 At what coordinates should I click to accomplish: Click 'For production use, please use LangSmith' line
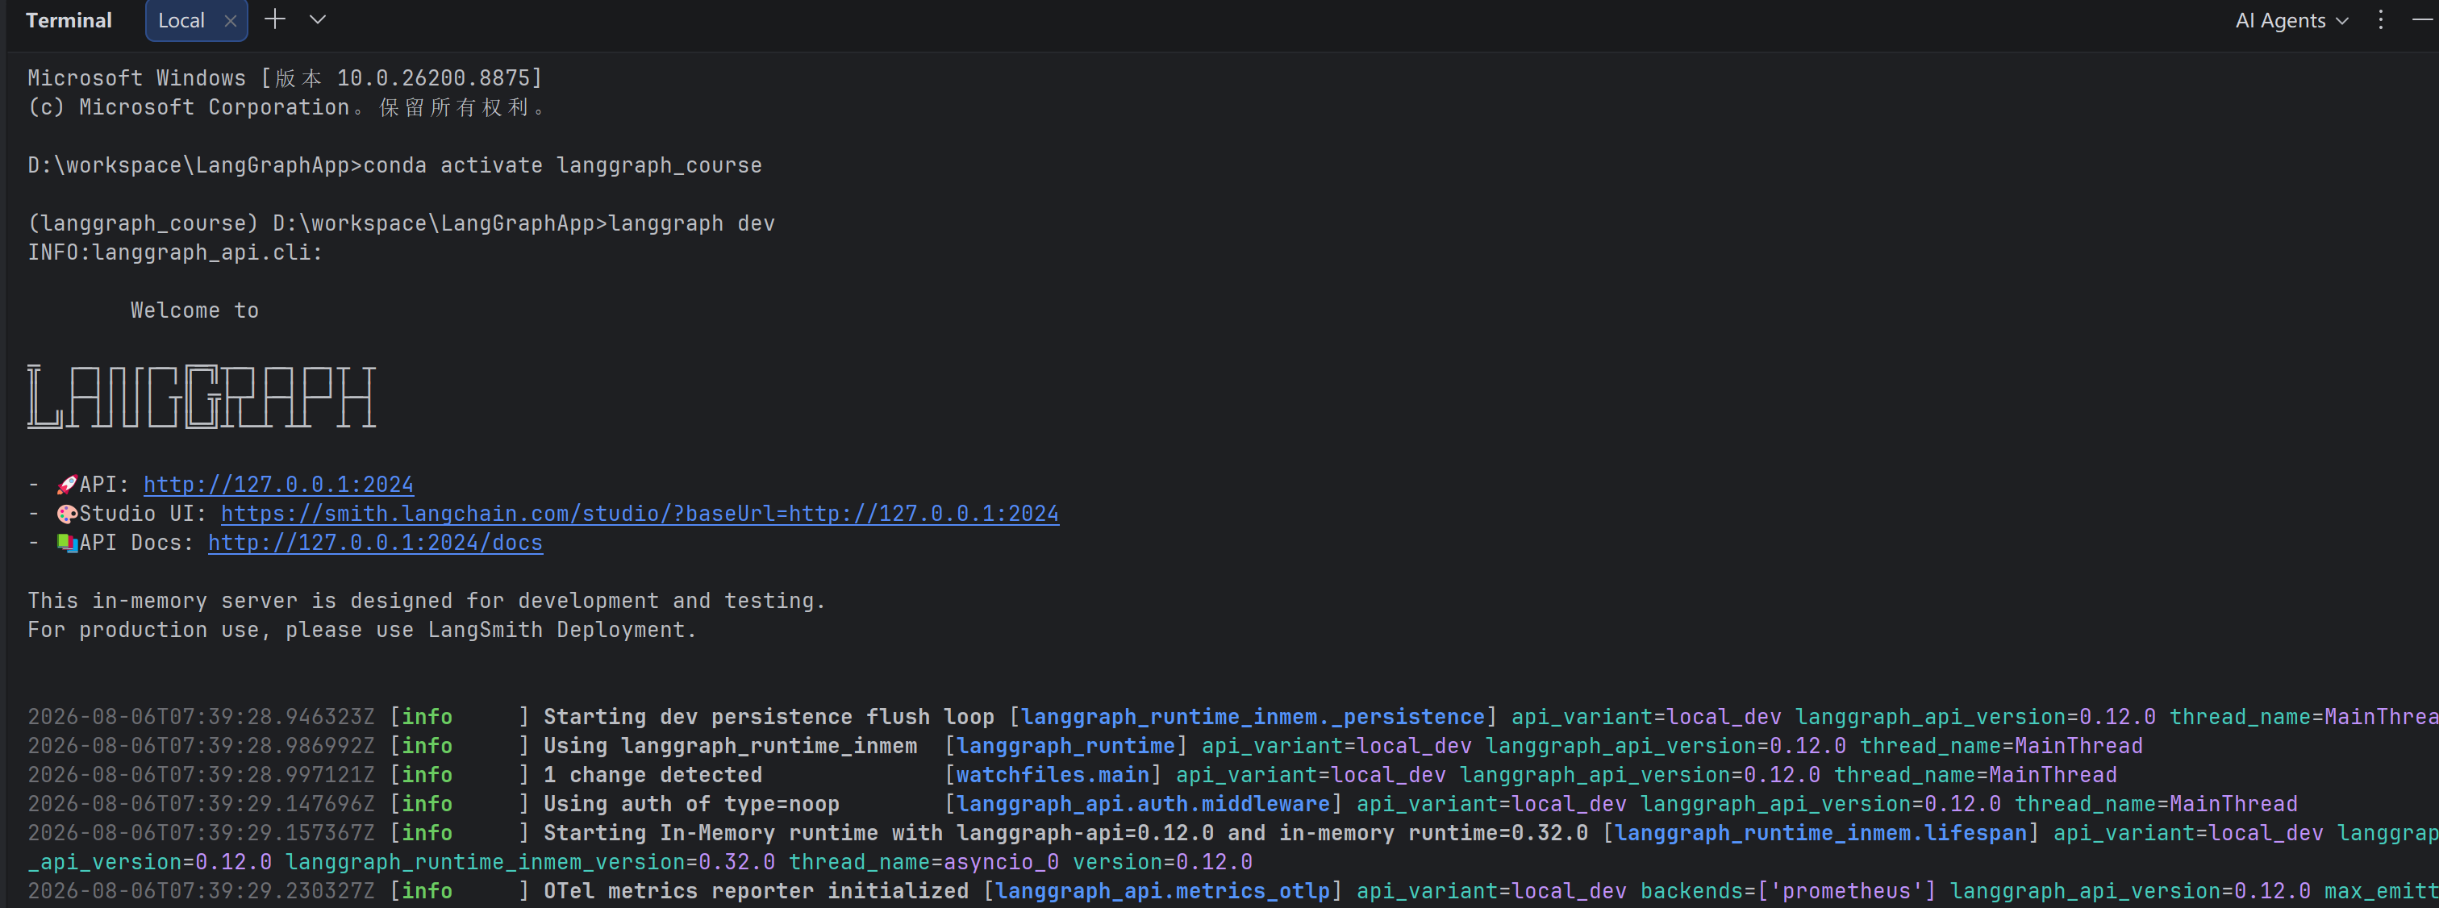point(361,630)
